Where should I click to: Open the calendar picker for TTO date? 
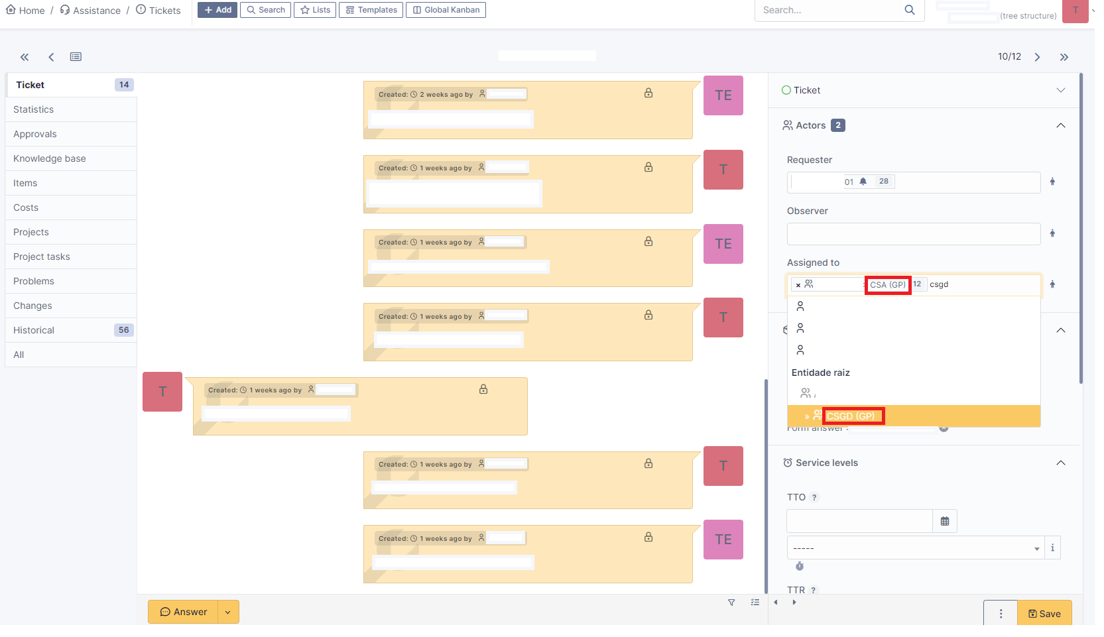click(x=945, y=521)
